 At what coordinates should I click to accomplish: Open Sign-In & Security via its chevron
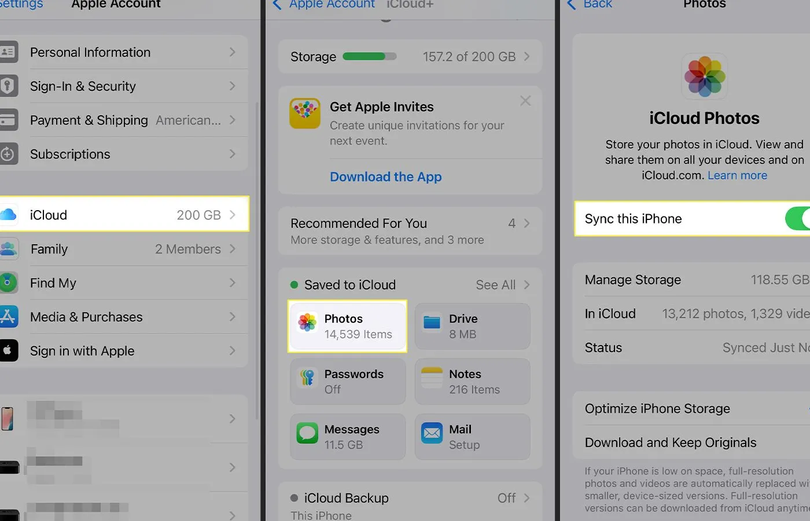tap(233, 86)
